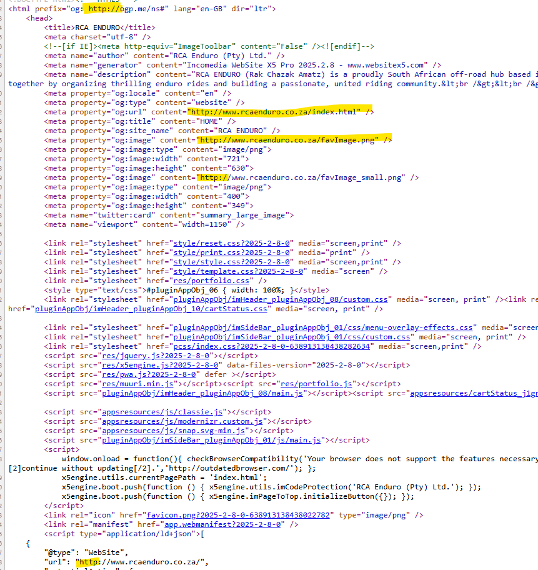Click the html prefix "http://ogp.me/ns#"
This screenshot has height=570, width=538.
pyautogui.click(x=126, y=9)
